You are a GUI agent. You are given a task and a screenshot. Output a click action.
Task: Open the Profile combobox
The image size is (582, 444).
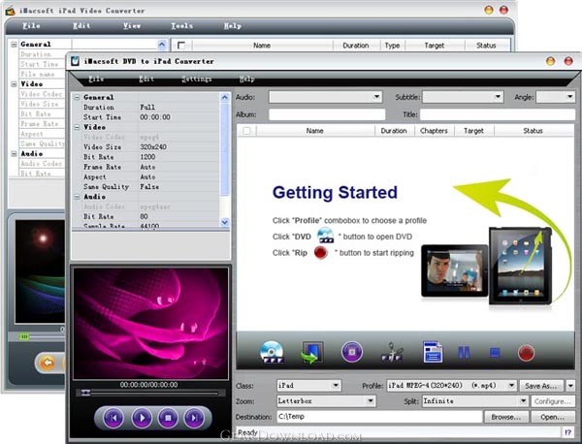[452, 386]
